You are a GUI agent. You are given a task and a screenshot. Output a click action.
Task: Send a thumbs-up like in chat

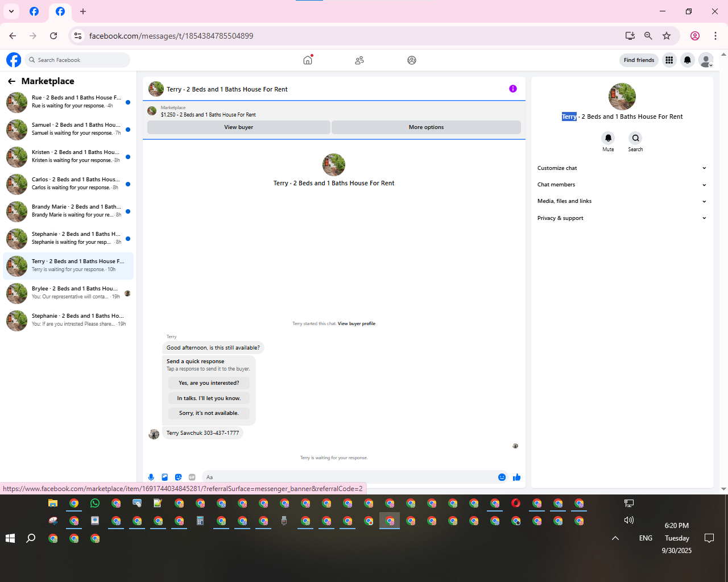click(x=516, y=477)
